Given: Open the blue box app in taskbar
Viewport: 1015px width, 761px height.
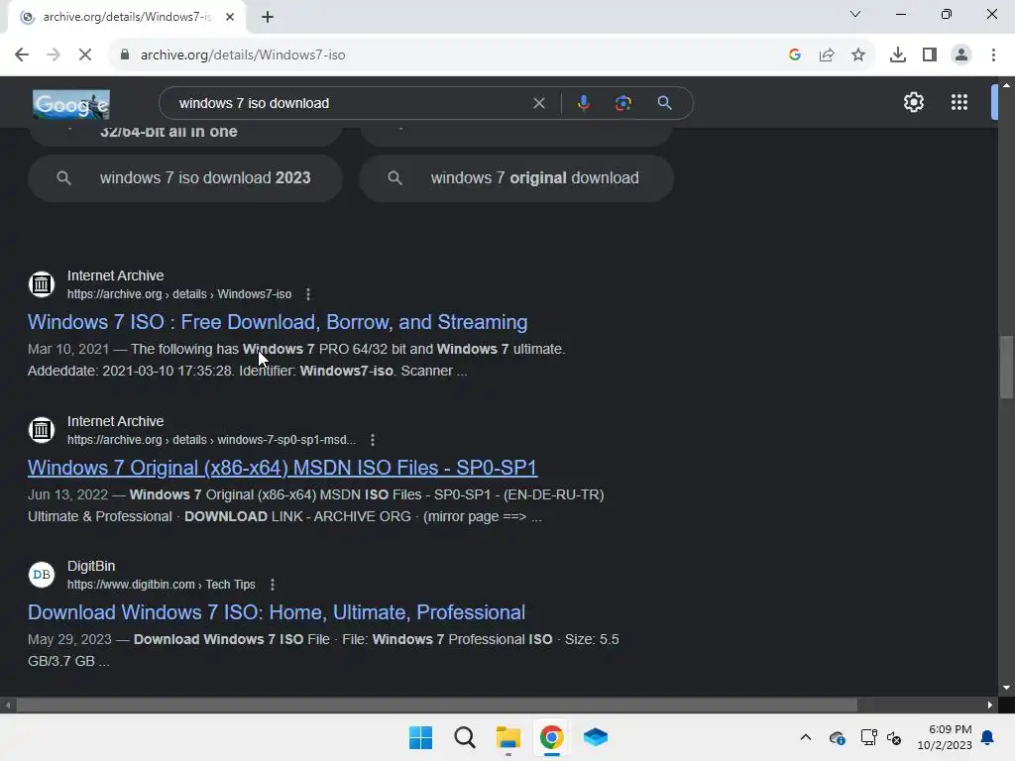Looking at the screenshot, I should point(596,737).
